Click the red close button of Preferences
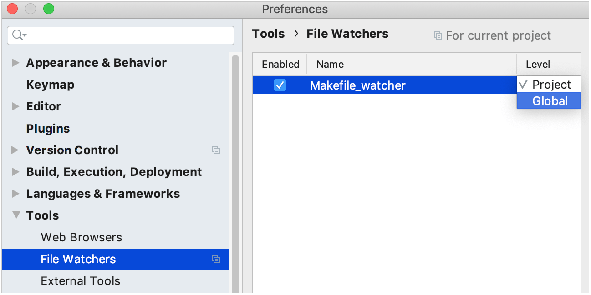This screenshot has height=295, width=591. pyautogui.click(x=11, y=8)
